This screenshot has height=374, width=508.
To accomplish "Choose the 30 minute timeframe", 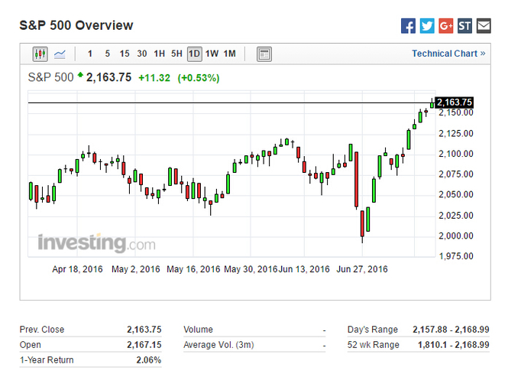I will pyautogui.click(x=142, y=54).
